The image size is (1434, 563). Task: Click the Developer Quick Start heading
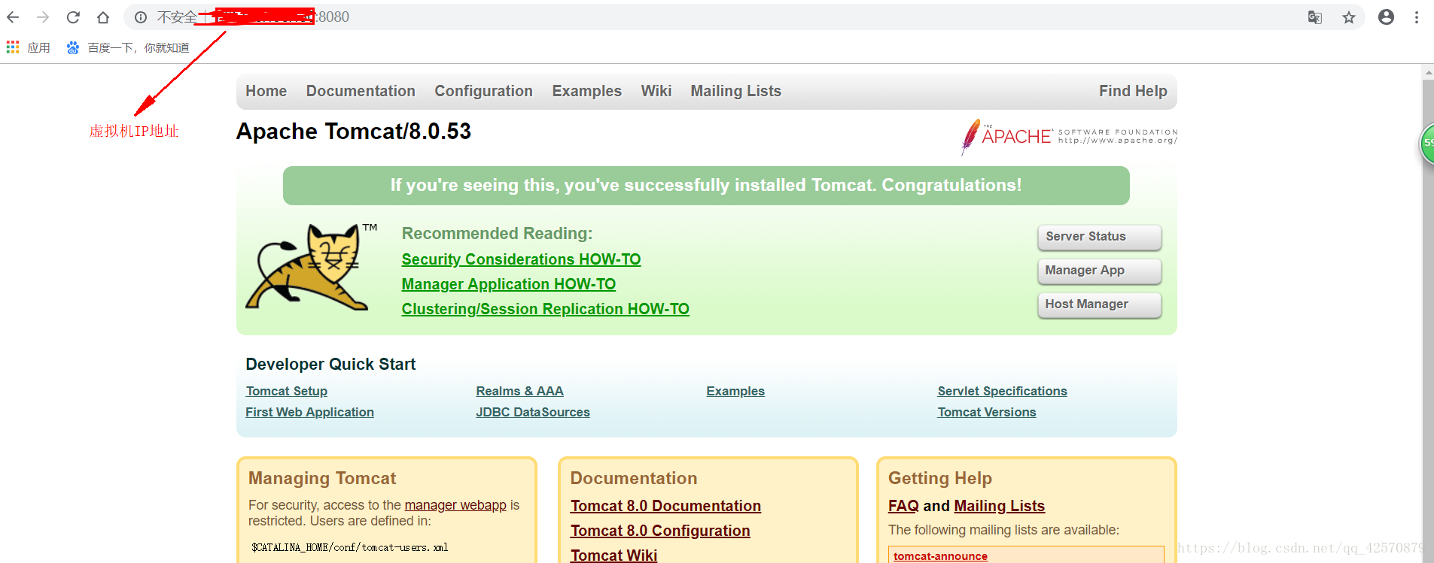[330, 365]
